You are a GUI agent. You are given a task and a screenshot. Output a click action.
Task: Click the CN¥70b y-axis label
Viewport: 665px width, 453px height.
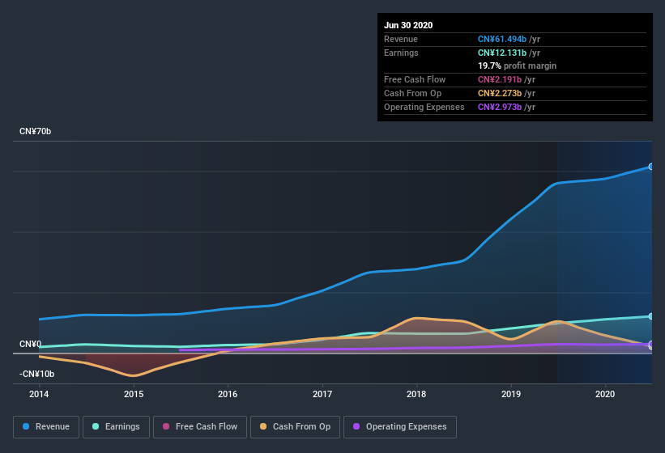(x=36, y=131)
